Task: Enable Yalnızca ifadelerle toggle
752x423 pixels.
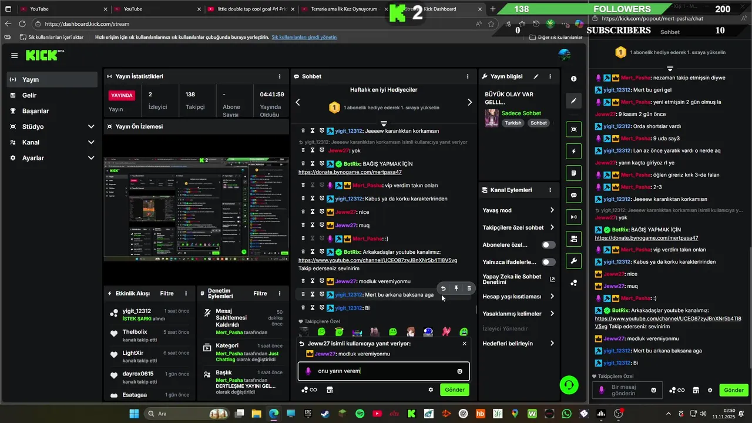Action: pyautogui.click(x=548, y=262)
